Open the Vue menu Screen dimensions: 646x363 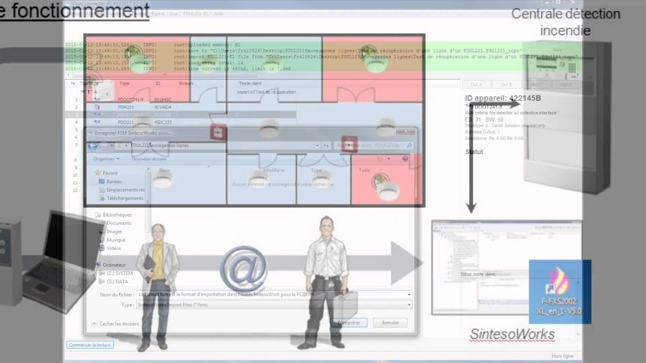pyautogui.click(x=174, y=14)
